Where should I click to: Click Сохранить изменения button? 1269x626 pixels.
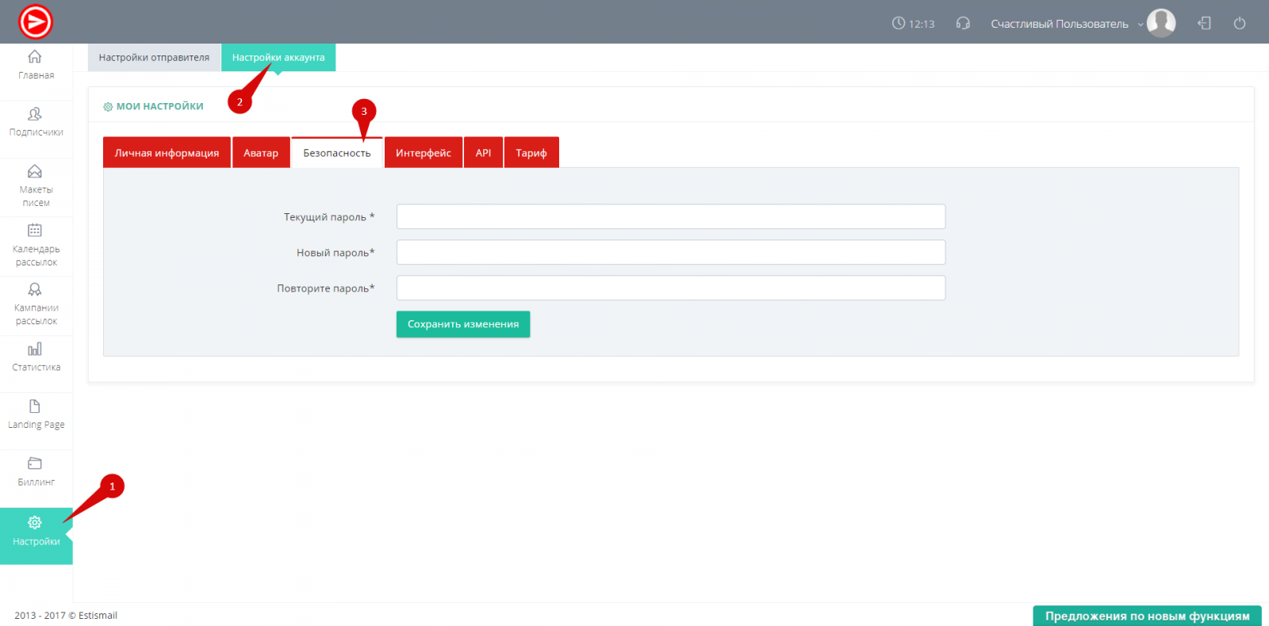(x=463, y=324)
